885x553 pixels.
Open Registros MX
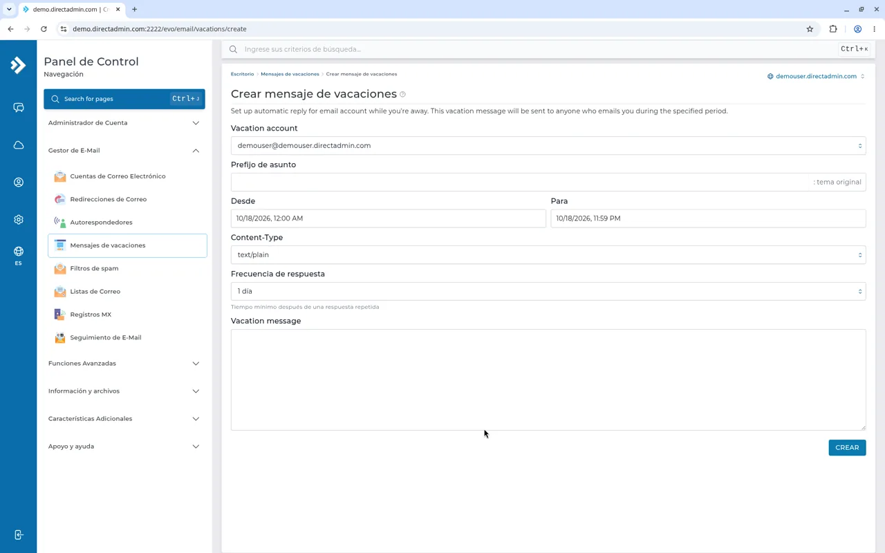tap(127, 315)
